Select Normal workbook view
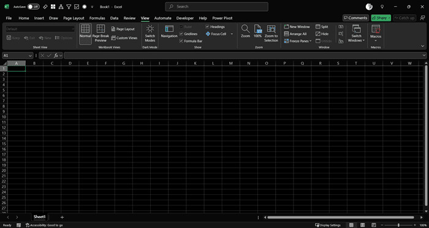This screenshot has height=228, width=429. 85,34
